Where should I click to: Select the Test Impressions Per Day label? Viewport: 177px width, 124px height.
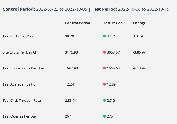pyautogui.click(x=23, y=68)
